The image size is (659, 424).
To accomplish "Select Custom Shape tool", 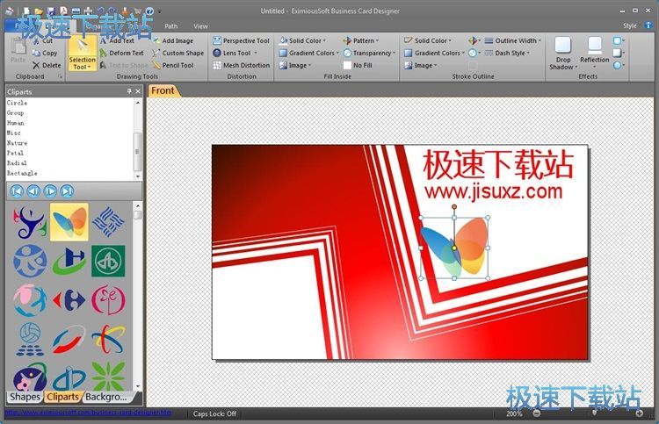I will pyautogui.click(x=177, y=53).
